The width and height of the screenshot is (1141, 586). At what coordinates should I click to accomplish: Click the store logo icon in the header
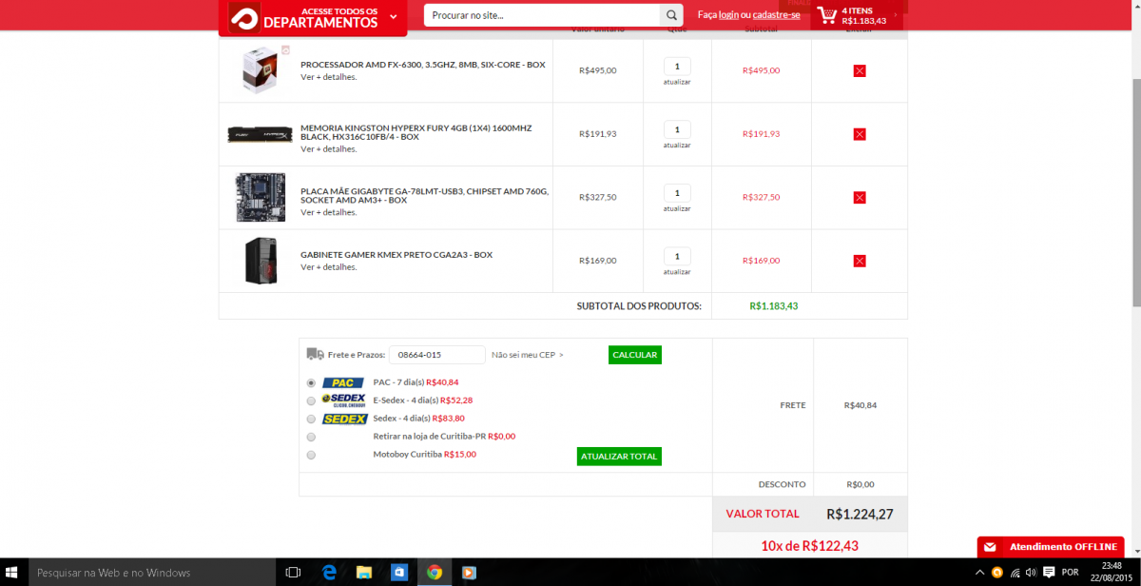pyautogui.click(x=242, y=16)
